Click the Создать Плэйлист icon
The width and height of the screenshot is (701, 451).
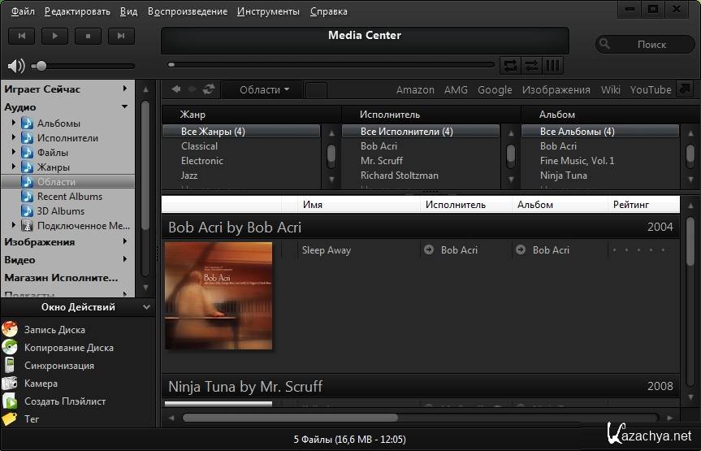[x=10, y=401]
